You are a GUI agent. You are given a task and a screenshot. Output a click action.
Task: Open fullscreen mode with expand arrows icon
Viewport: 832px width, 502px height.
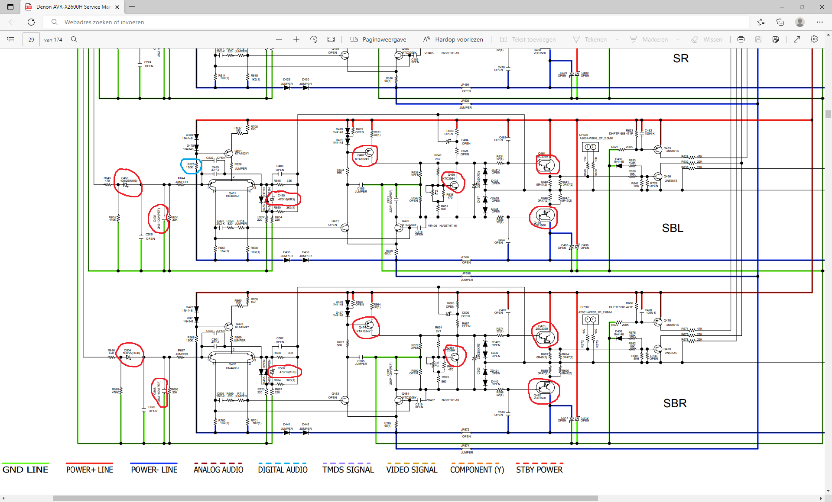coord(797,39)
